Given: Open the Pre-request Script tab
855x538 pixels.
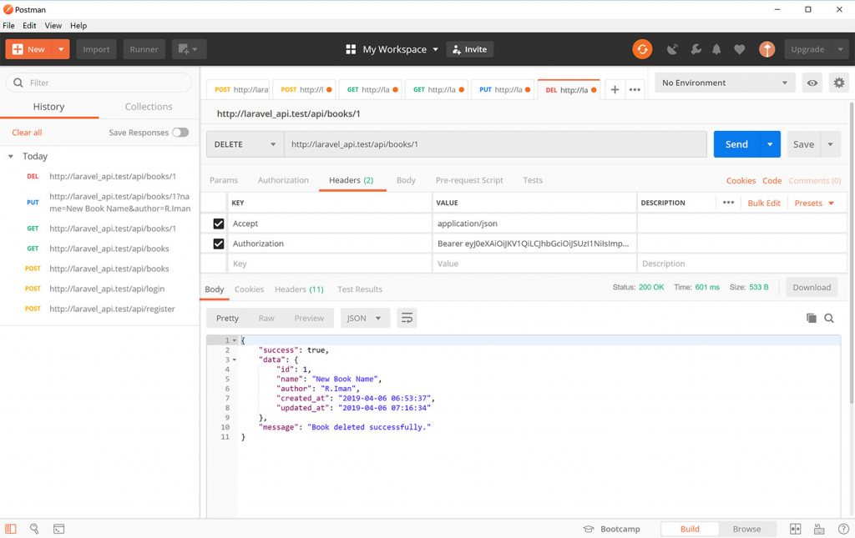Looking at the screenshot, I should pyautogui.click(x=469, y=180).
